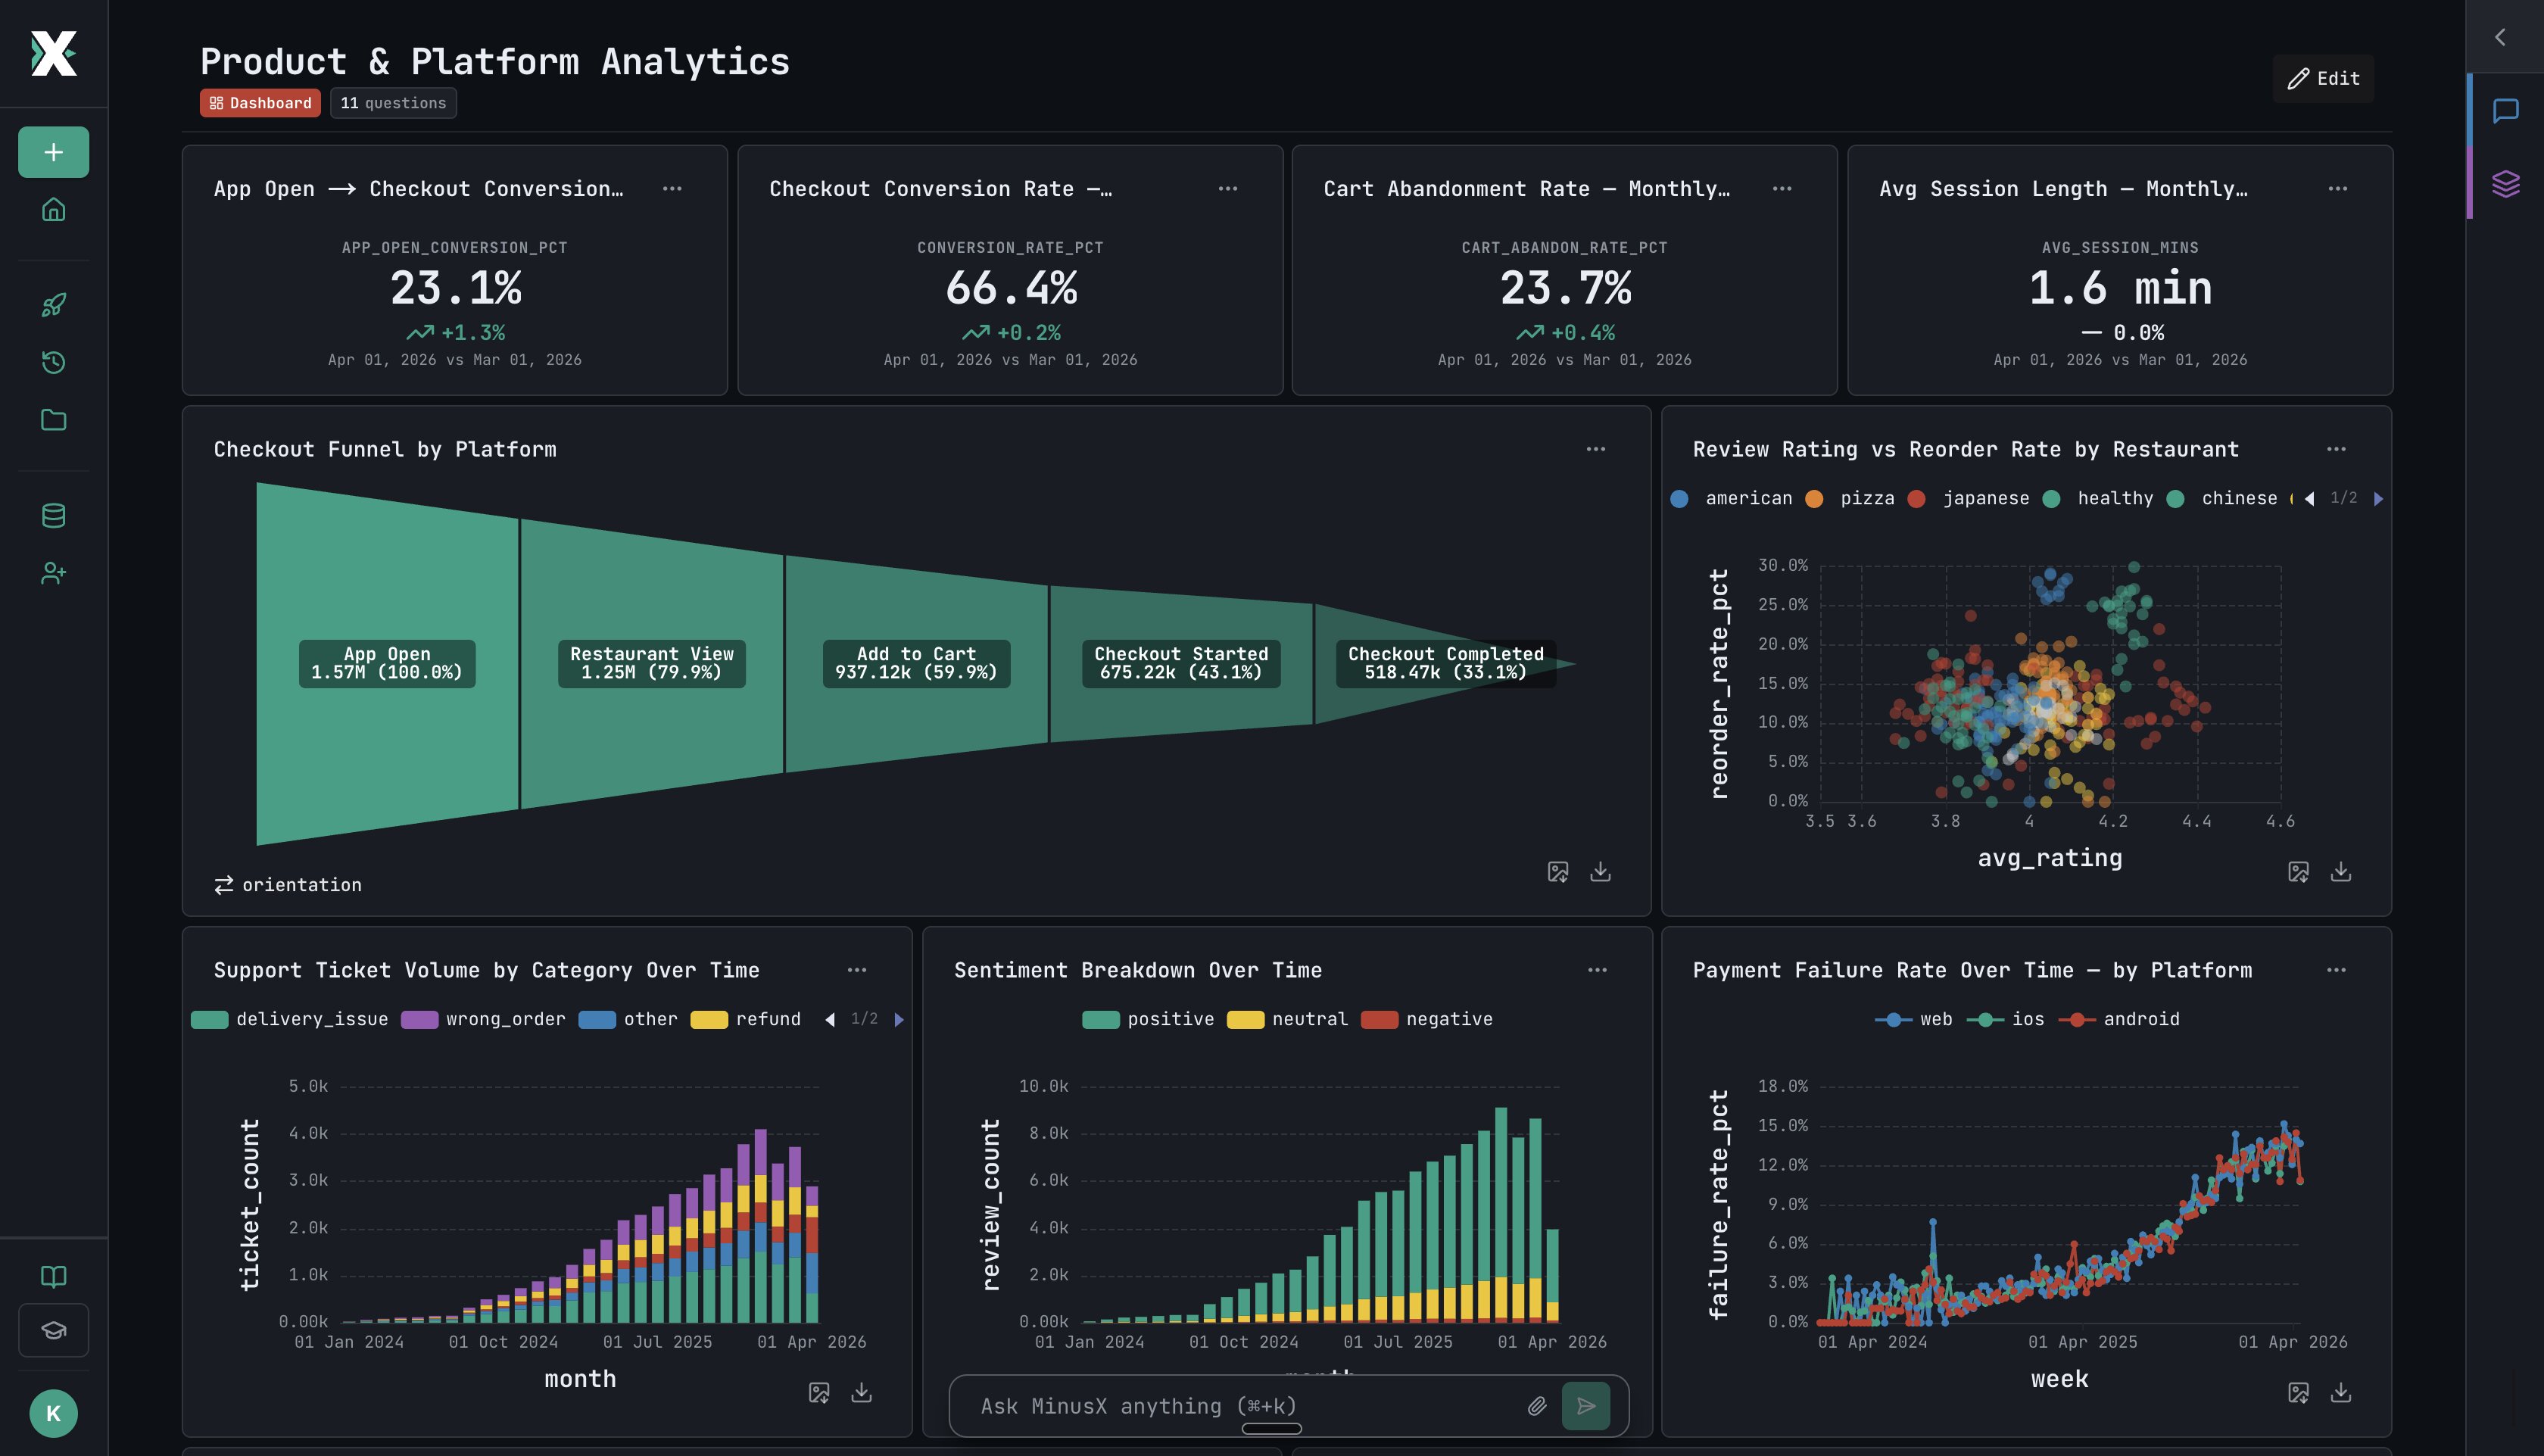The width and height of the screenshot is (2544, 1456).
Task: Save Payment Failure Rate chart as image
Action: [2299, 1392]
